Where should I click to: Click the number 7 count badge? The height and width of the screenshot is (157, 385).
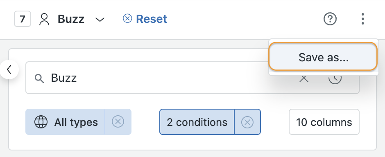click(x=23, y=19)
